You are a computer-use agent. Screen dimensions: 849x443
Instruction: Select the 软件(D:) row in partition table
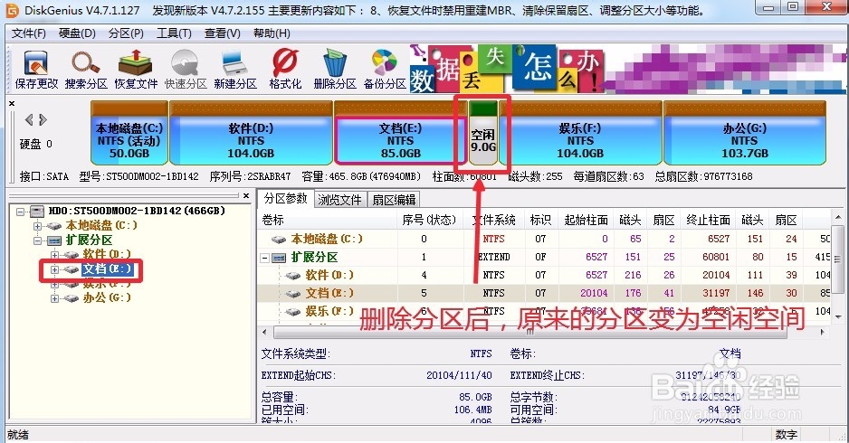coord(544,275)
